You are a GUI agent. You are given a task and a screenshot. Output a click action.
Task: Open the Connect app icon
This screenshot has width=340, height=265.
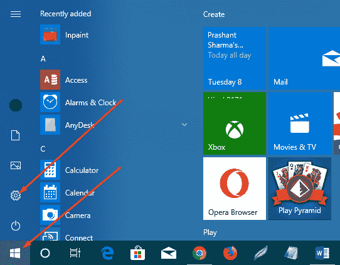click(50, 234)
